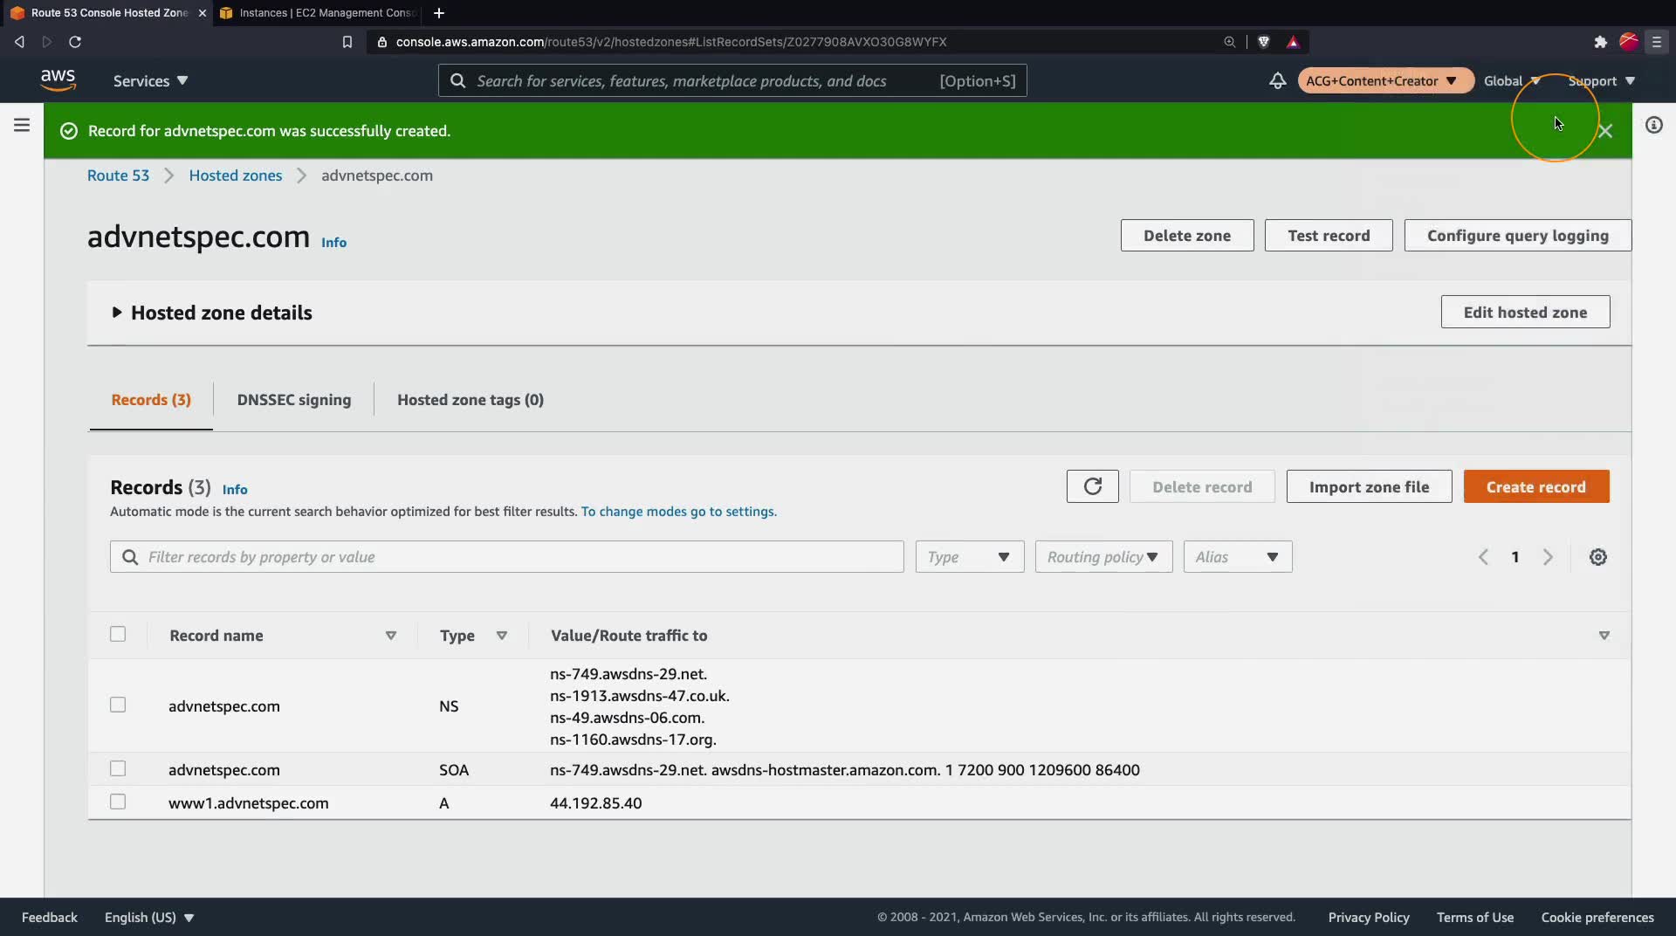Click the site lock icon in address bar
1676x936 pixels.
tap(381, 42)
